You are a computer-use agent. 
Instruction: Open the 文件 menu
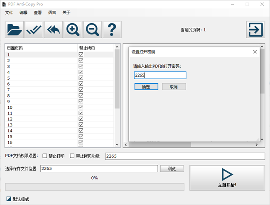pyautogui.click(x=9, y=12)
